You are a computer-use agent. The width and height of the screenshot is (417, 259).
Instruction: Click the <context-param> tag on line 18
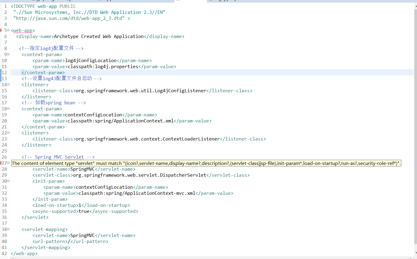tap(42, 109)
